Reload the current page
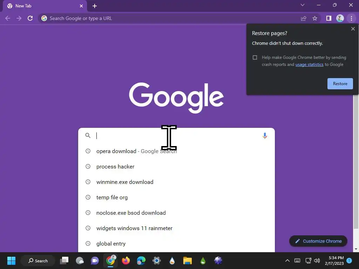359x269 pixels. pyautogui.click(x=30, y=18)
